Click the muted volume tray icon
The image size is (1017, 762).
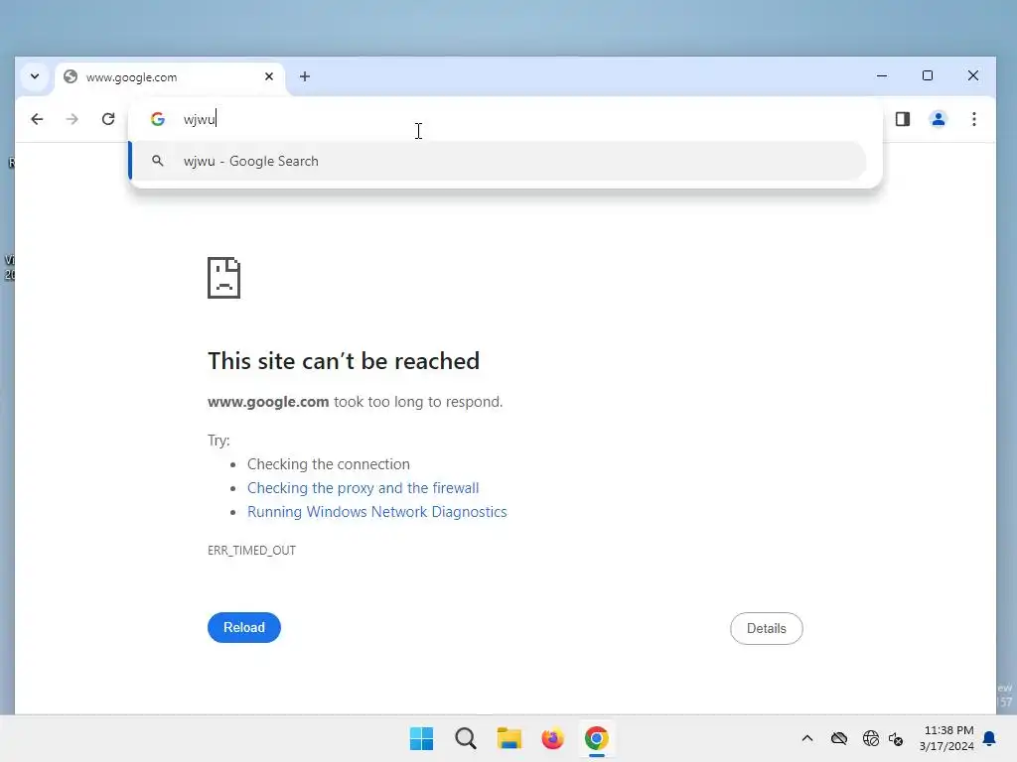(x=896, y=738)
